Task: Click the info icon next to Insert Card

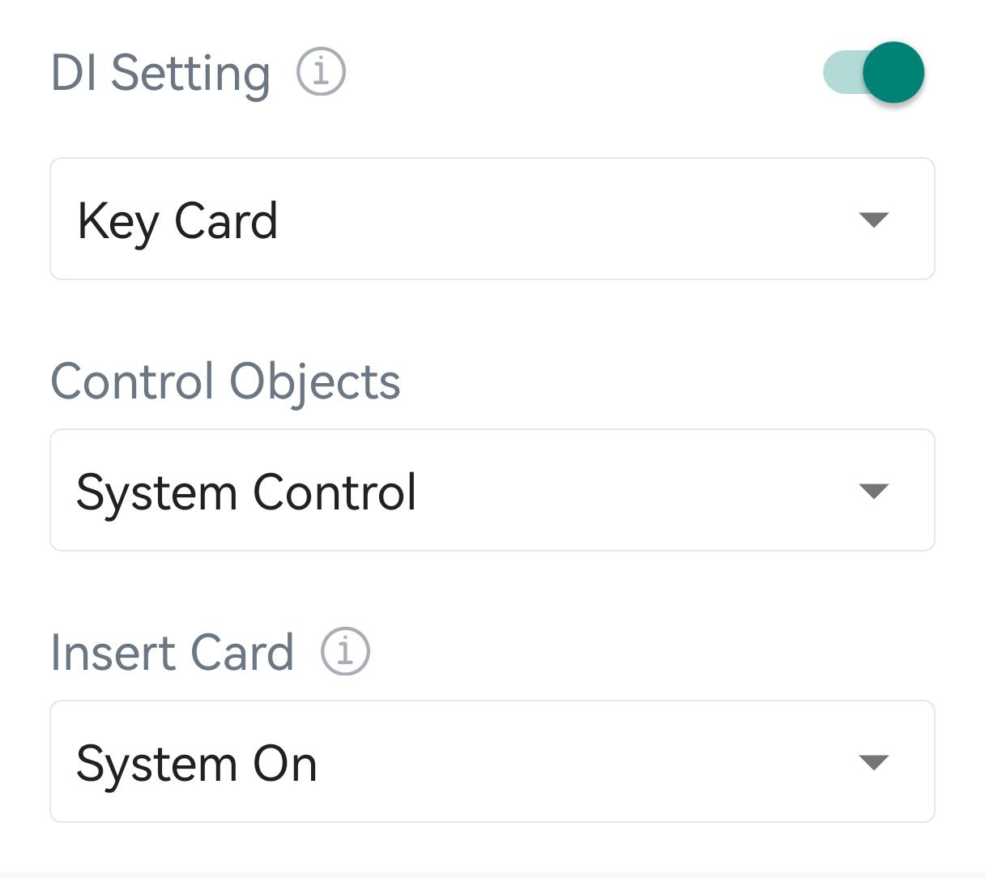Action: pos(345,651)
